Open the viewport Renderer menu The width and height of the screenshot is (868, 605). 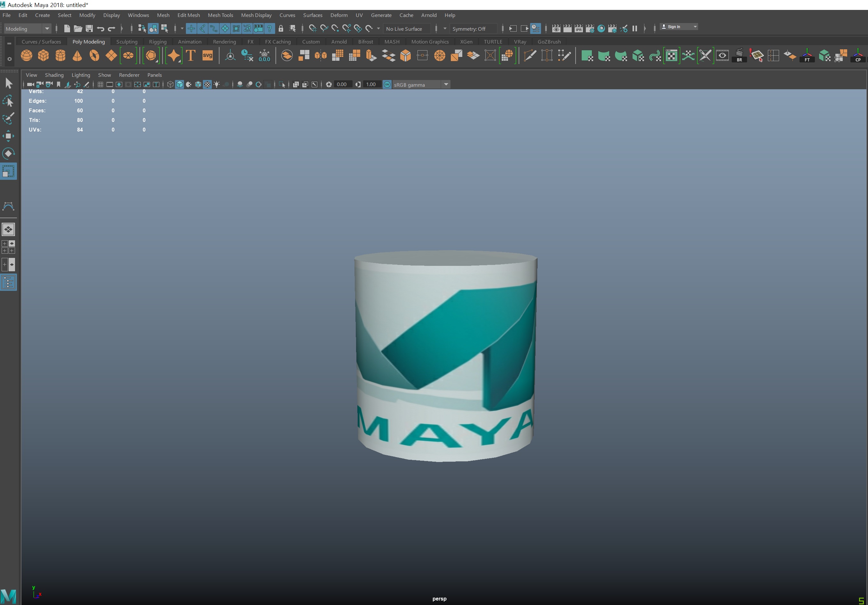[129, 75]
